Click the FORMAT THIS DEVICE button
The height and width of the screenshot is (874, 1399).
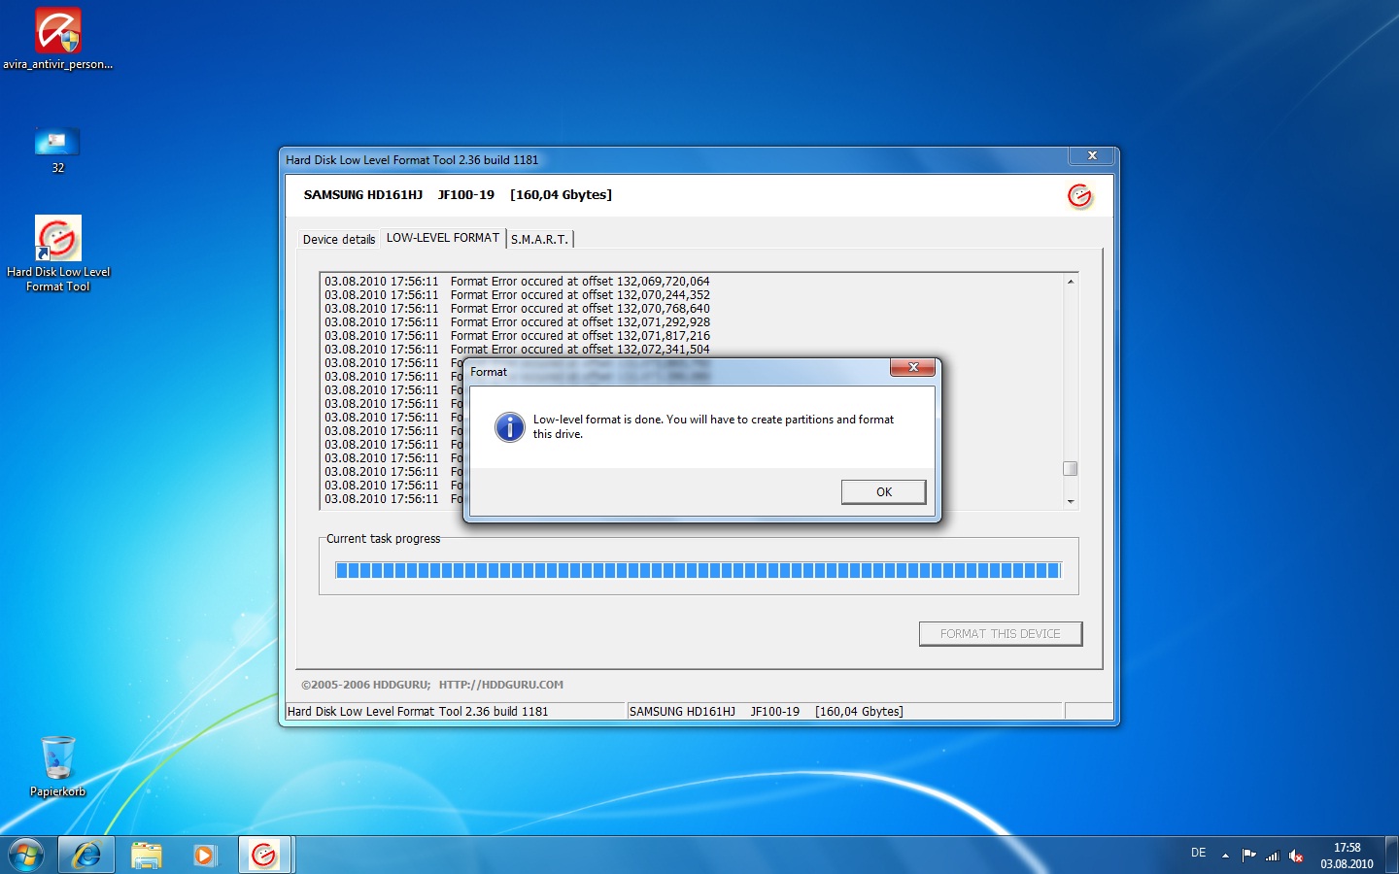coord(1001,634)
